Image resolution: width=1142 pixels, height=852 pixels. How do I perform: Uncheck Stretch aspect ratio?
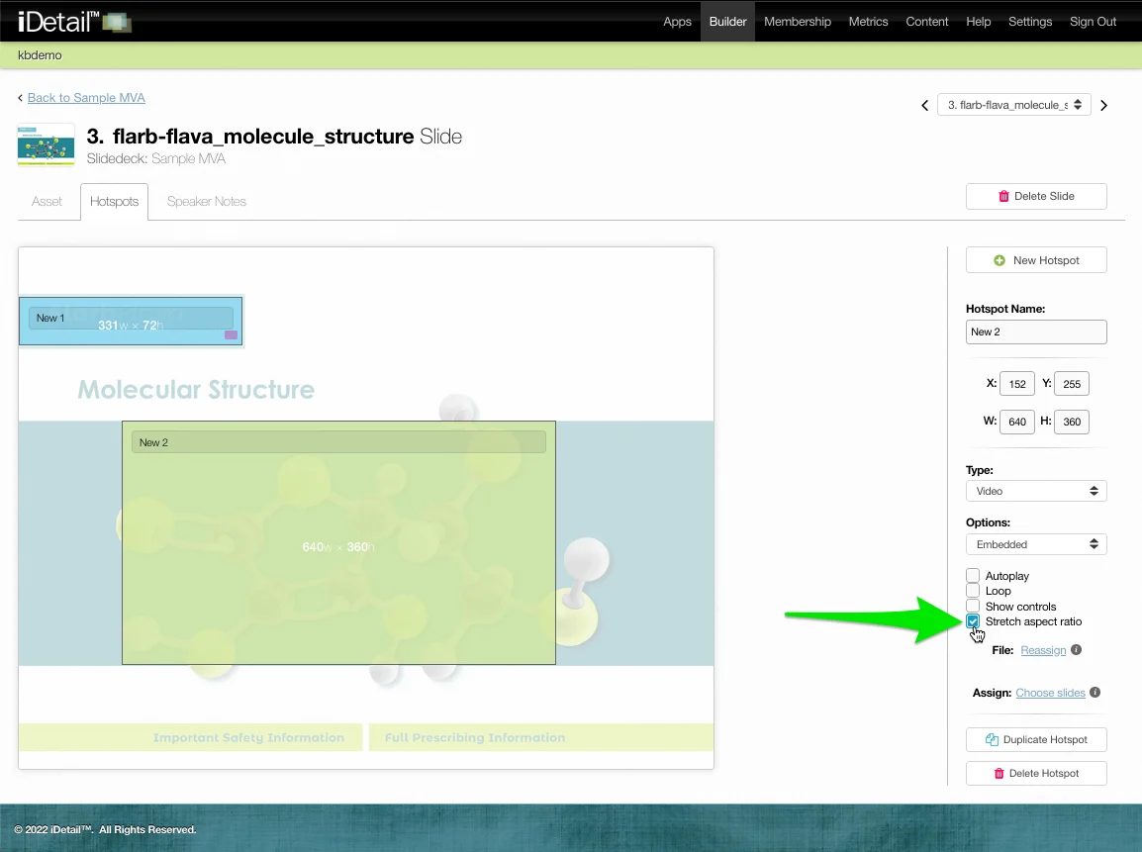tap(973, 621)
